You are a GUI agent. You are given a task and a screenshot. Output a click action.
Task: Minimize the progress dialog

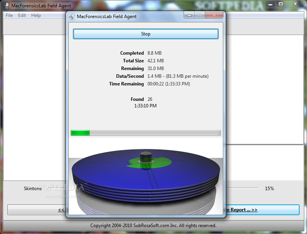(x=189, y=15)
